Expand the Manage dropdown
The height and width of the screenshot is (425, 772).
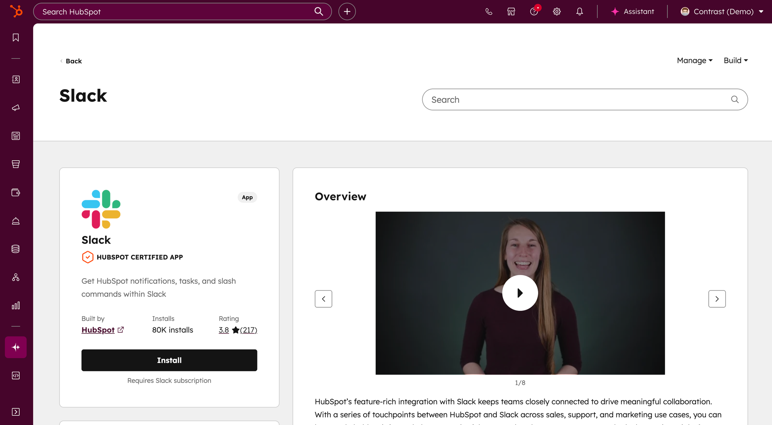(694, 61)
